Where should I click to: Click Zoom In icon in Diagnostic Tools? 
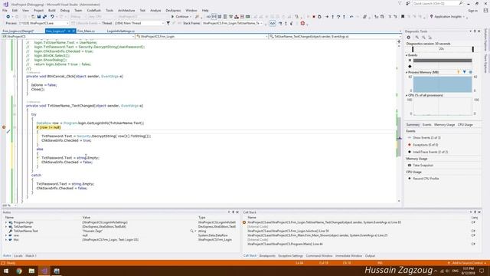[x=416, y=38]
